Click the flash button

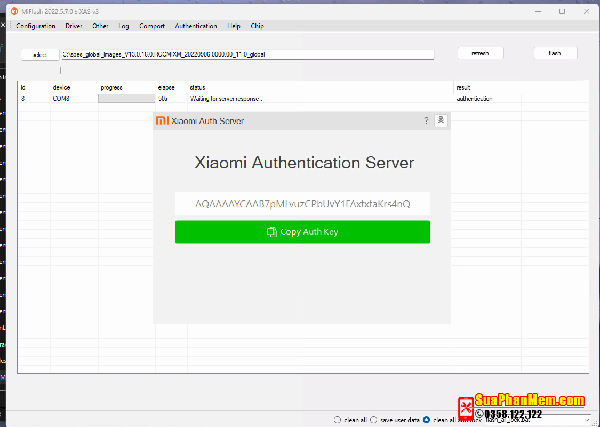tap(555, 53)
